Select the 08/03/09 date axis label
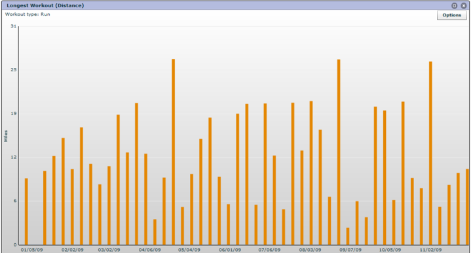The height and width of the screenshot is (253, 471). pos(310,250)
